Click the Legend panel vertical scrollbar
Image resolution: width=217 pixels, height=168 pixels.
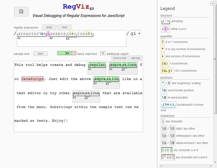(x=215, y=59)
